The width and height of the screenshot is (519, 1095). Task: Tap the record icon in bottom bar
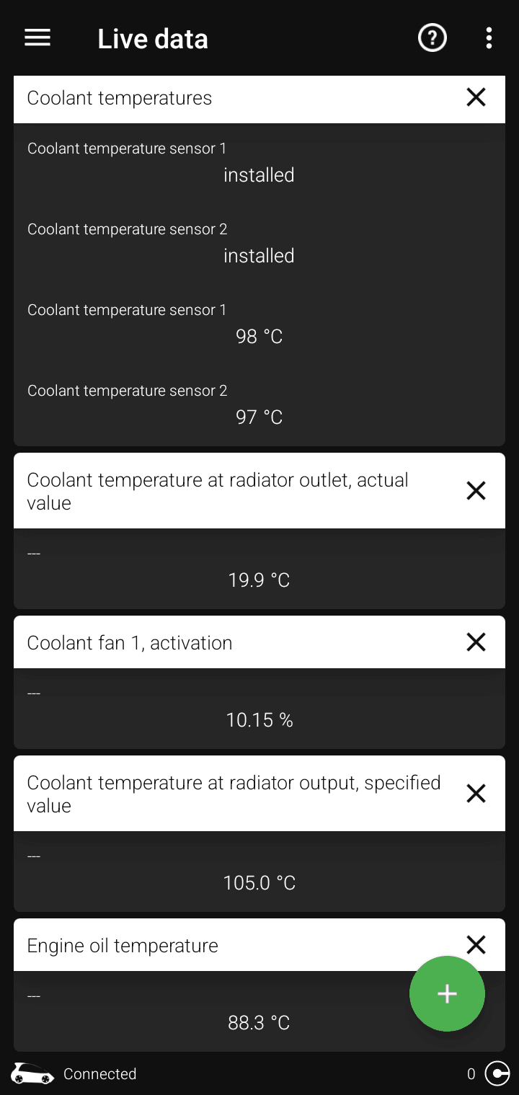[x=497, y=1073]
